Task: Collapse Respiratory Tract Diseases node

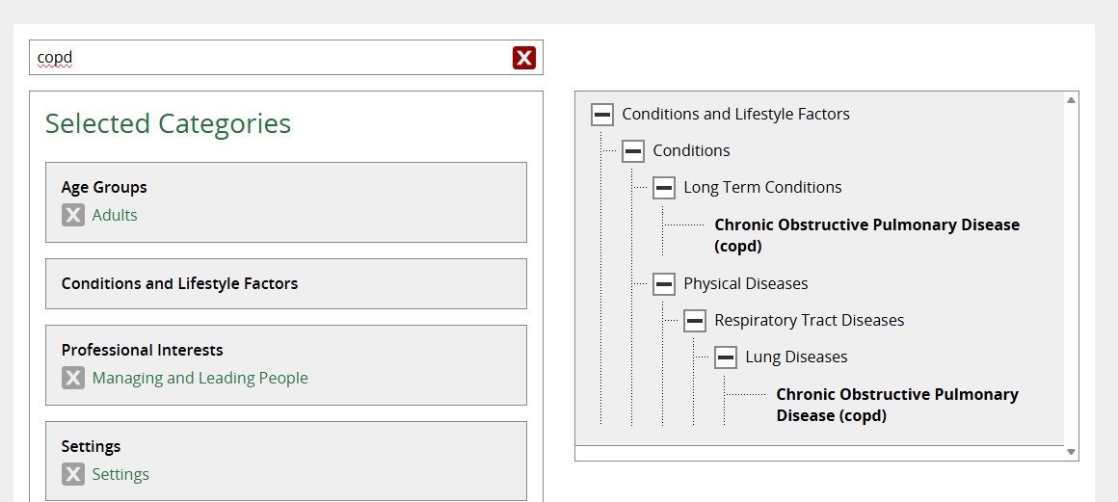Action: (695, 321)
